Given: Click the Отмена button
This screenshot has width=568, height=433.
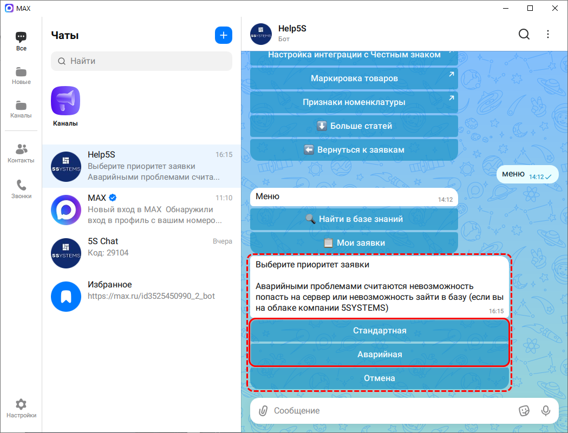Looking at the screenshot, I should click(380, 378).
